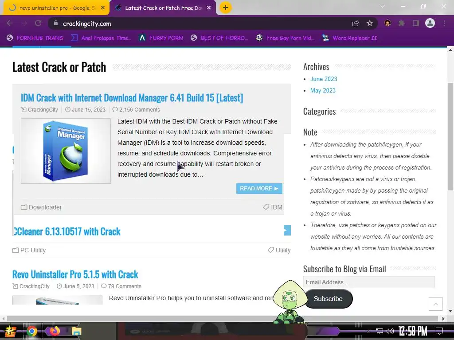Open a new tab with the plus button
This screenshot has height=340, width=454.
[226, 8]
